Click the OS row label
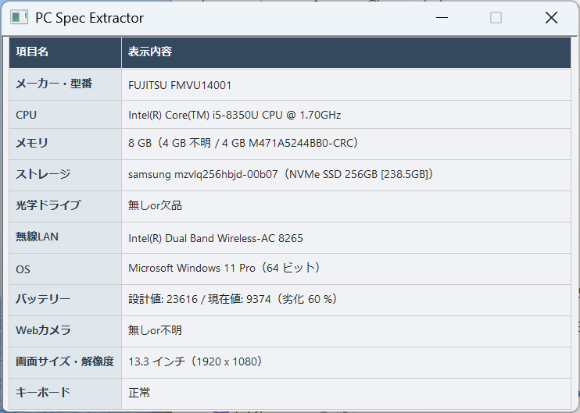The width and height of the screenshot is (580, 413). pos(23,269)
